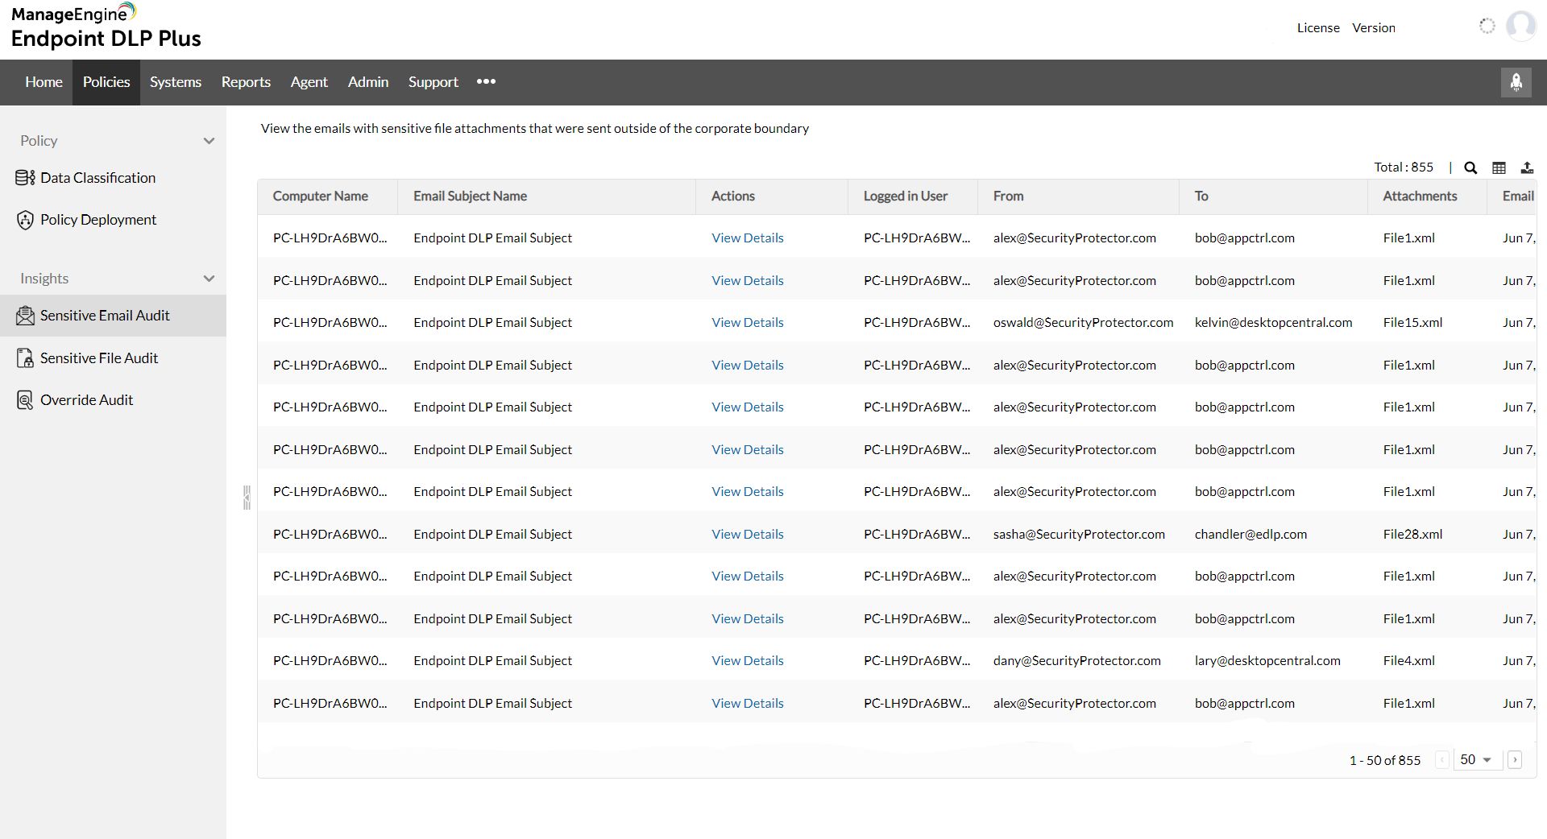This screenshot has height=839, width=1547.
Task: Click File15.xml attachment cell
Action: click(x=1412, y=323)
